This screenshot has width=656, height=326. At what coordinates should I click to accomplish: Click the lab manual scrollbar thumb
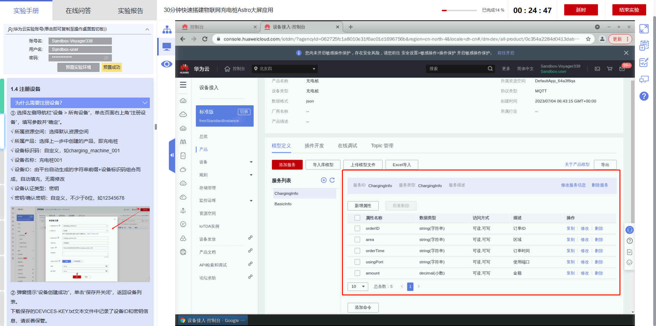point(155,127)
